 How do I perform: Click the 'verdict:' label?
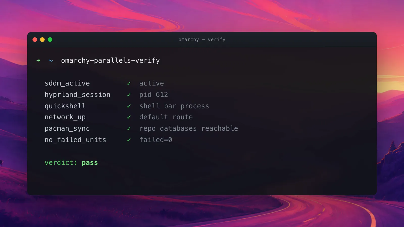[x=61, y=163]
